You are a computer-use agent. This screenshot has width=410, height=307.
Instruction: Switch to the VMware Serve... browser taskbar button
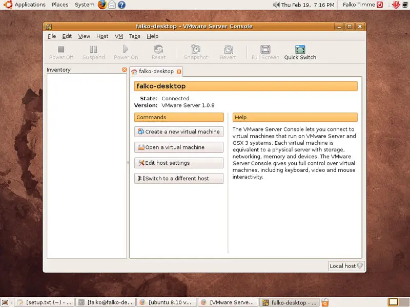tap(228, 302)
